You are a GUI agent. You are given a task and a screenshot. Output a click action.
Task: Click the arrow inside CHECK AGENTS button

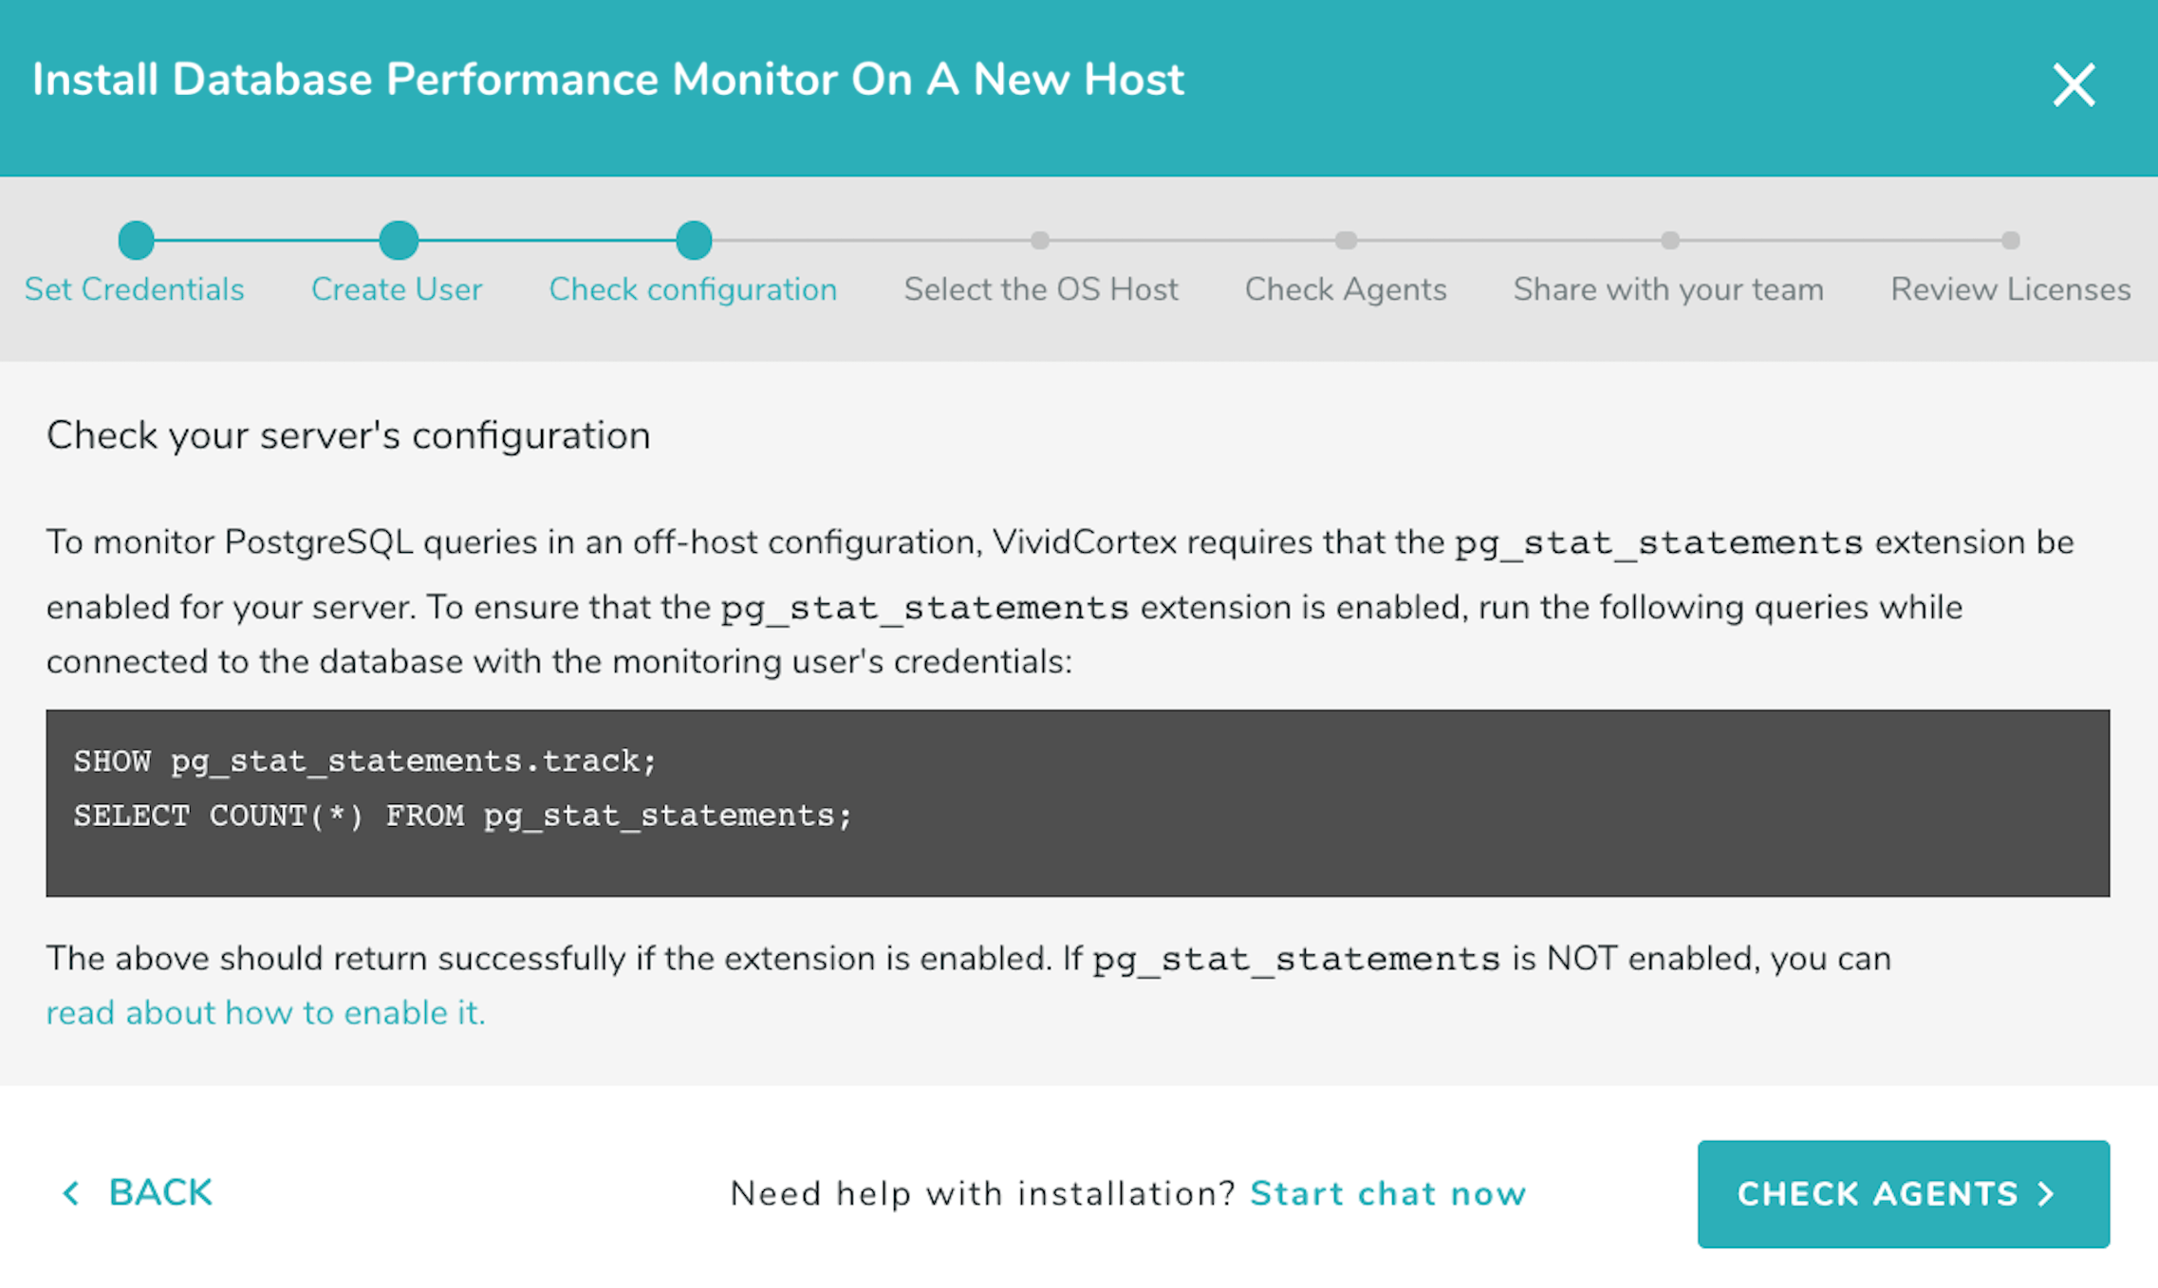pyautogui.click(x=2045, y=1194)
